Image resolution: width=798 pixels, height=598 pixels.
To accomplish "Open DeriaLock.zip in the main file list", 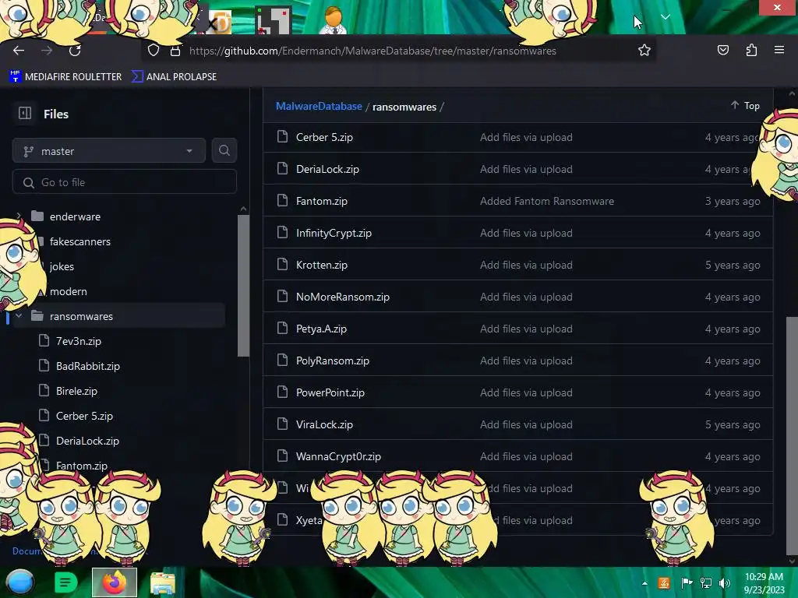I will point(327,169).
